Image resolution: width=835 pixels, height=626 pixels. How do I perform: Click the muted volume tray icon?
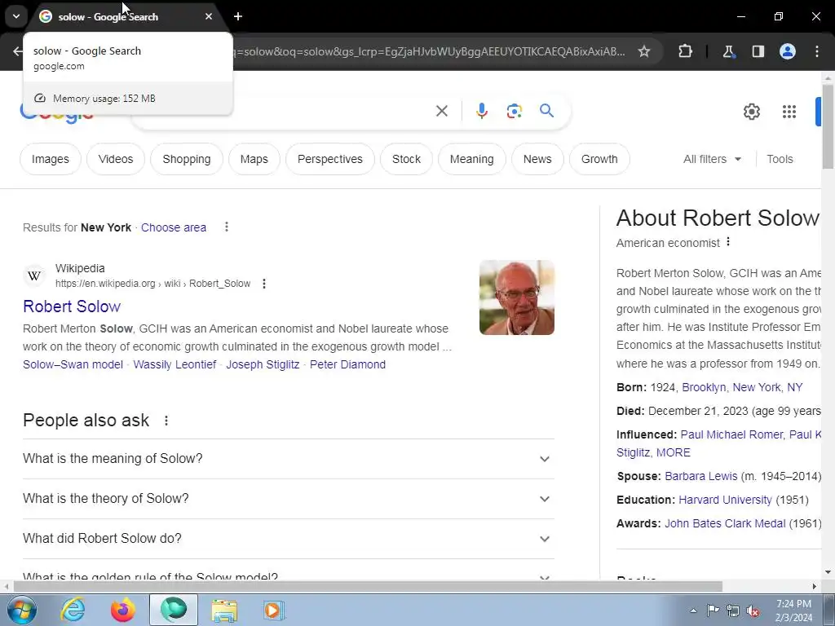click(x=753, y=611)
